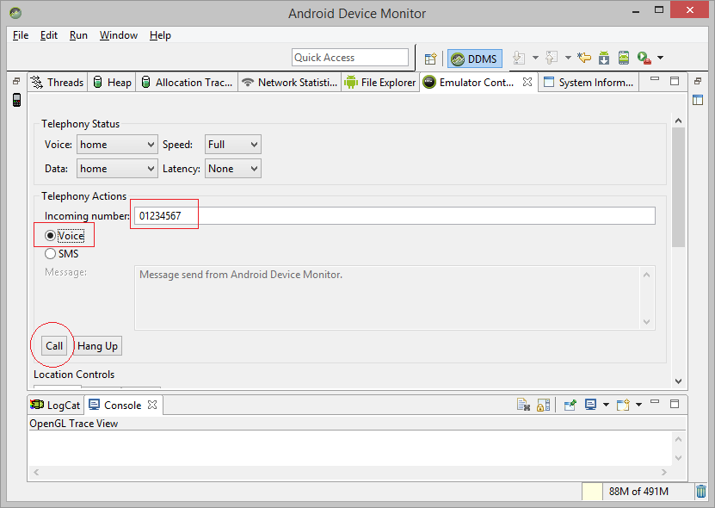Screen dimensions: 715x508
Task: Open the External Tools dropdown arrow
Action: pyautogui.click(x=660, y=58)
